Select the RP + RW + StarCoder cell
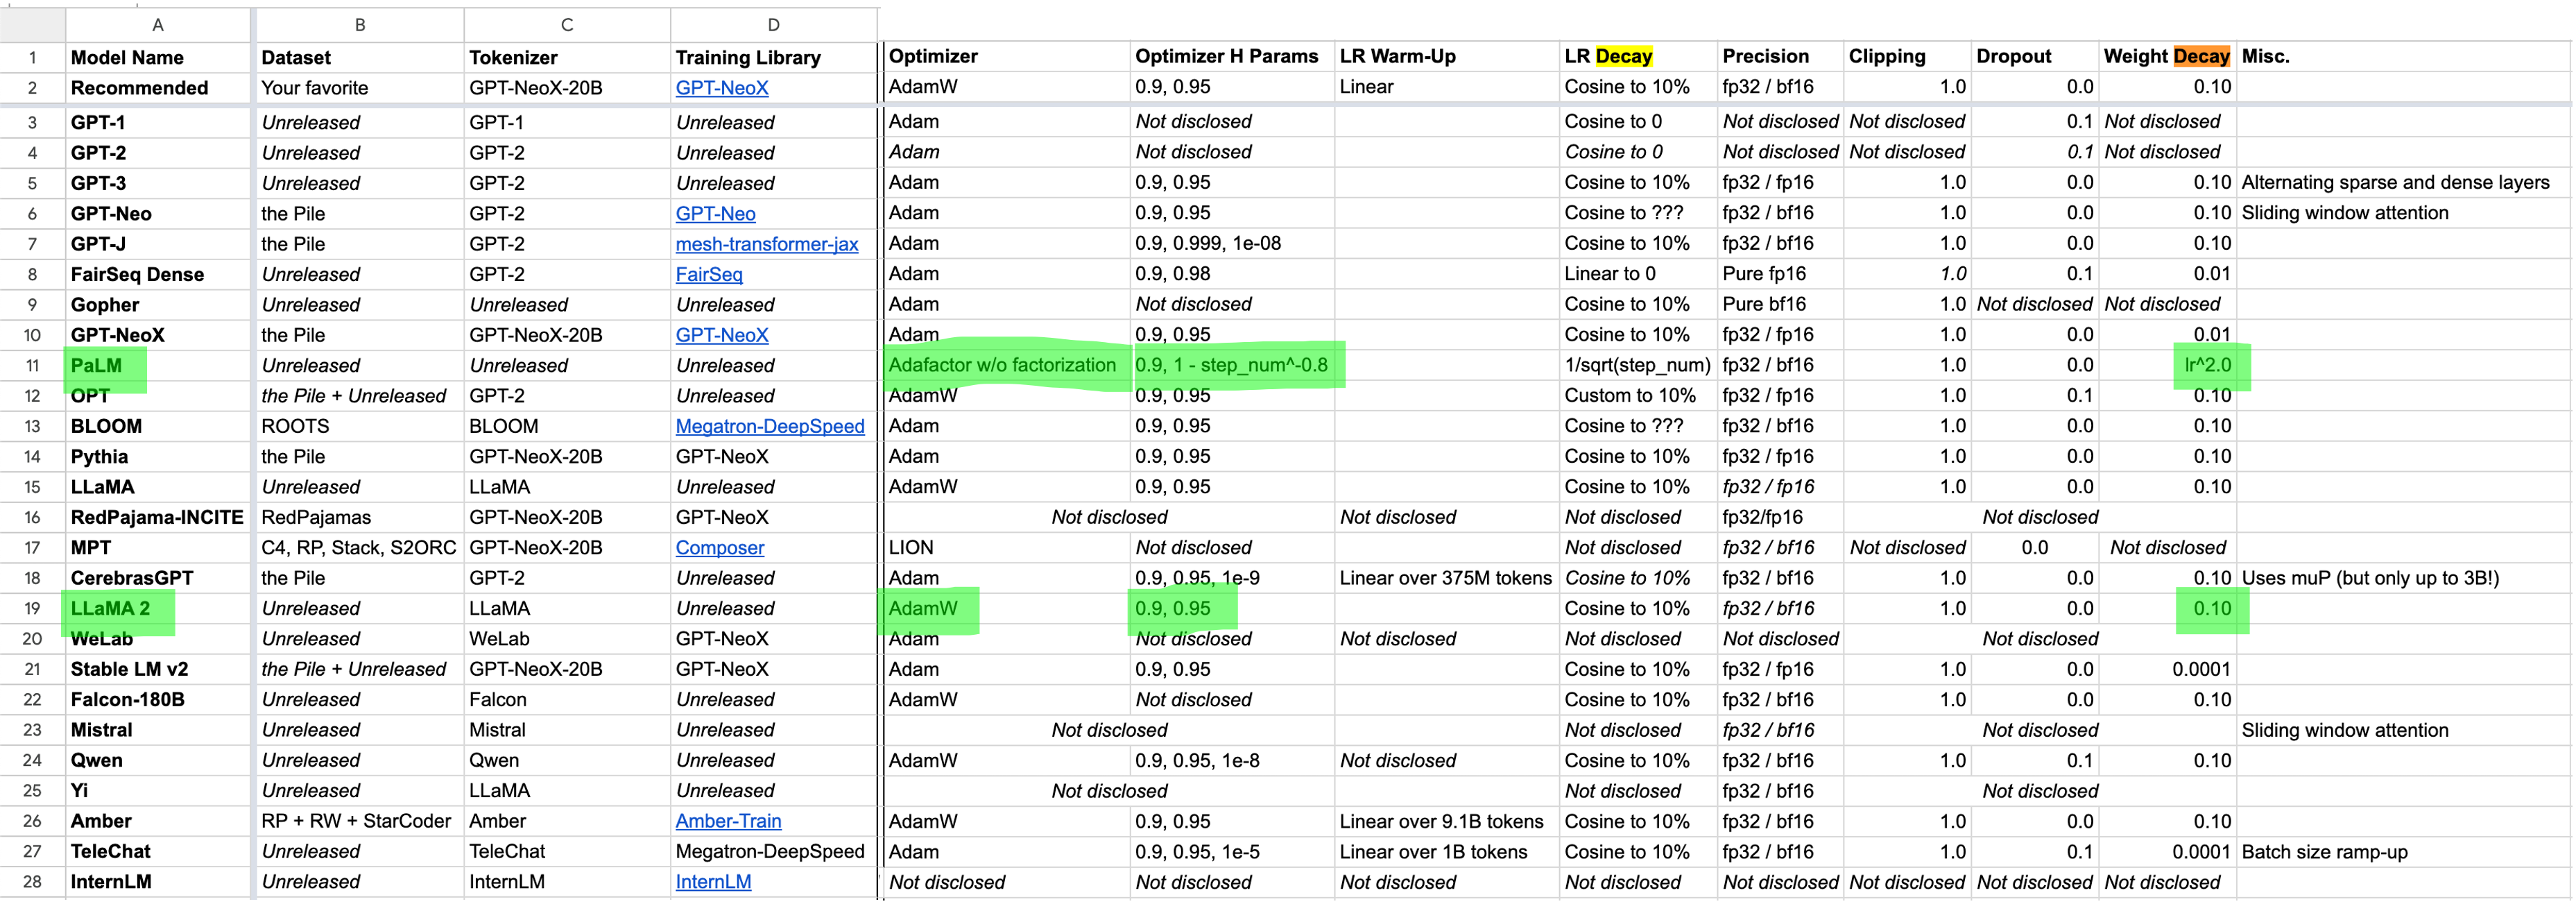This screenshot has width=2576, height=904. point(359,822)
